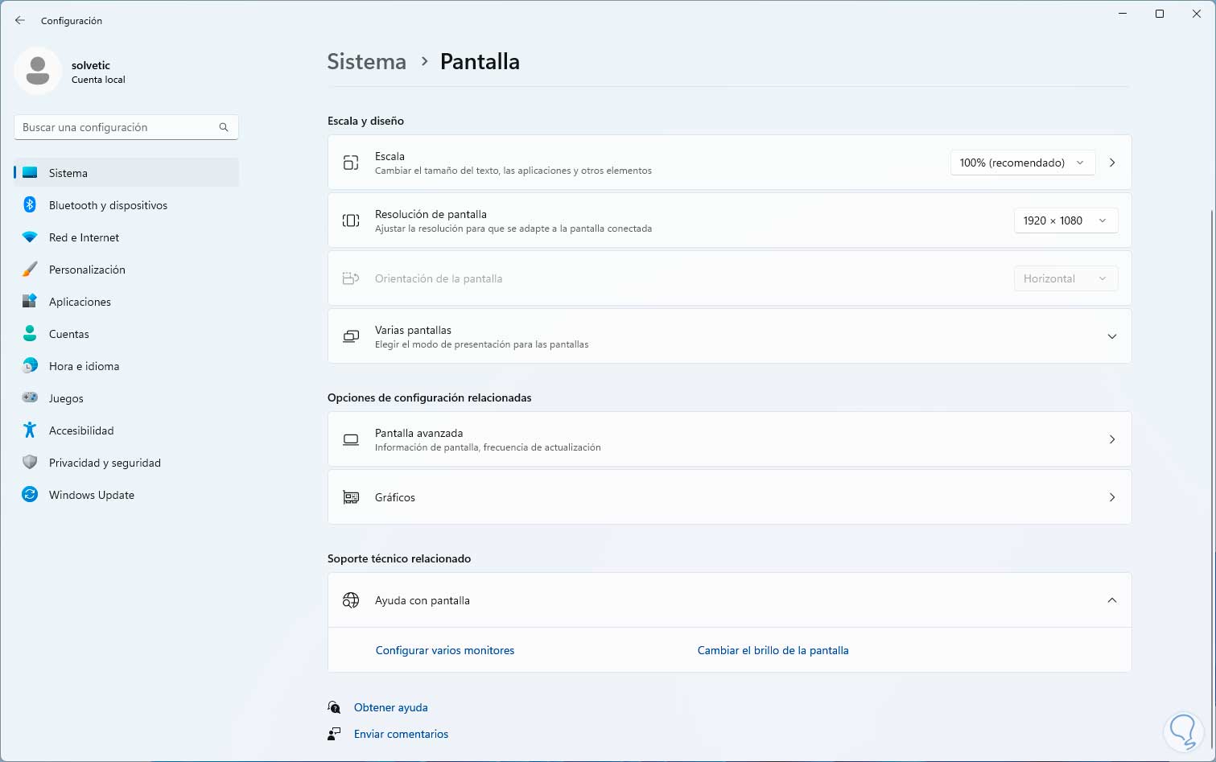Image resolution: width=1216 pixels, height=762 pixels.
Task: Select Aplicaciones in the sidebar
Action: 80,302
